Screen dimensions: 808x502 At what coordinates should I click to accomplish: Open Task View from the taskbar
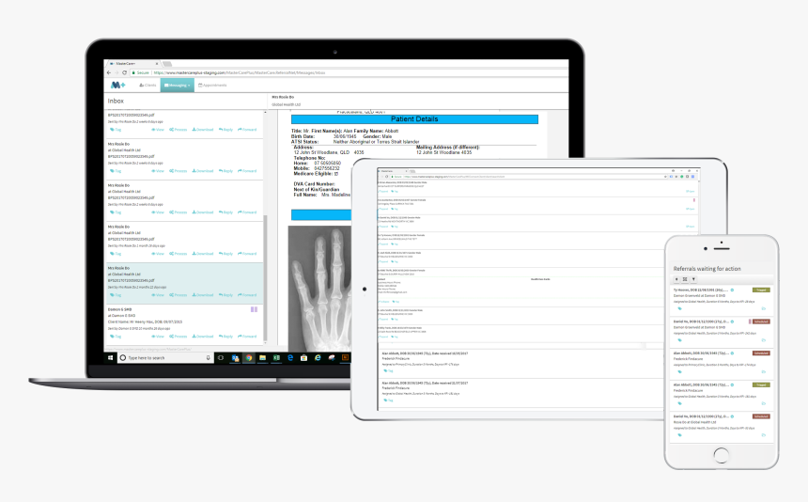[221, 357]
